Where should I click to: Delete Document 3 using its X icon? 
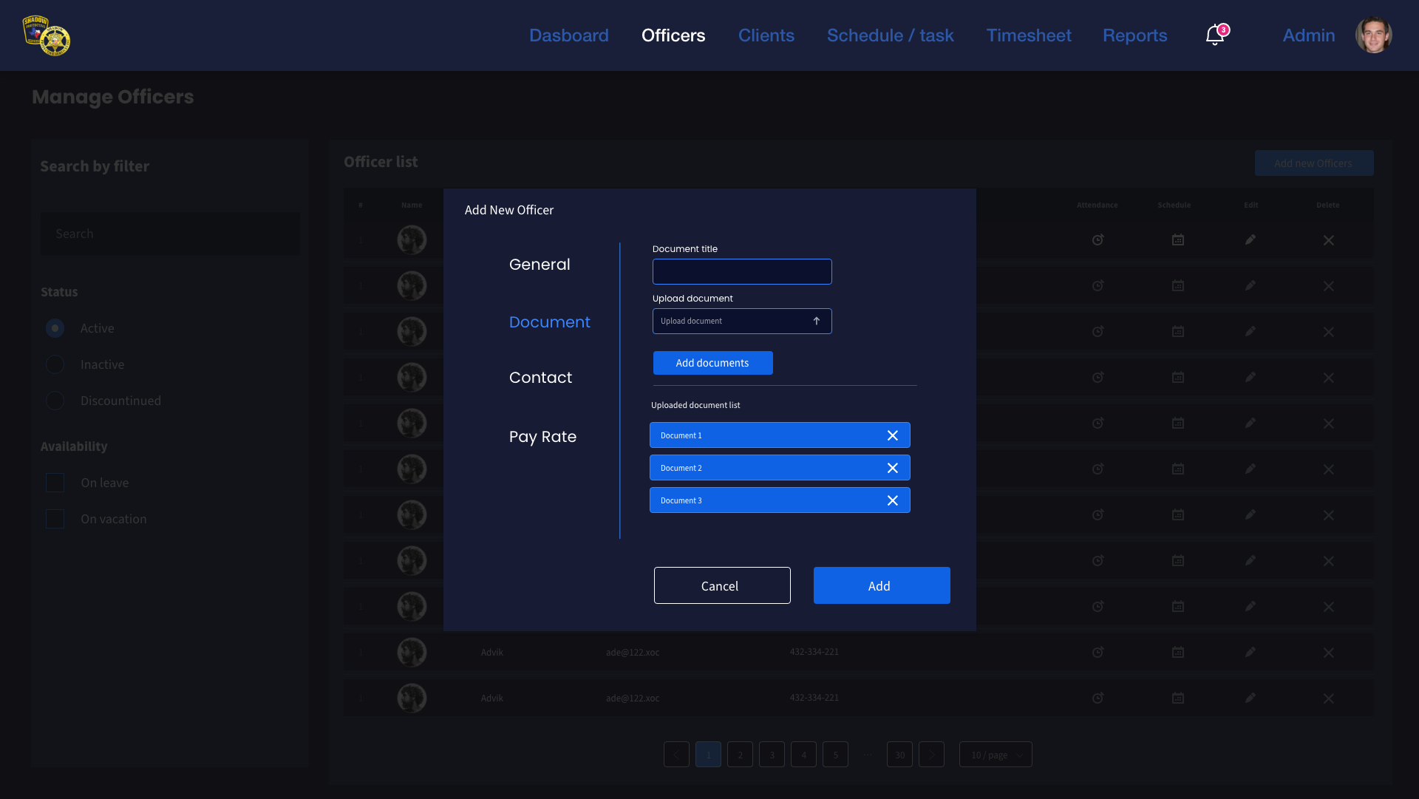click(892, 500)
